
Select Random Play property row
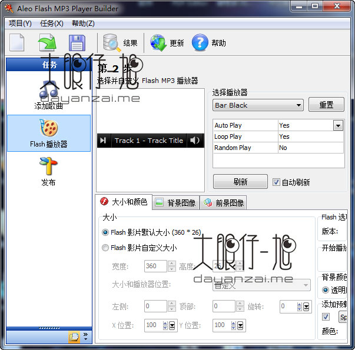tap(278, 148)
